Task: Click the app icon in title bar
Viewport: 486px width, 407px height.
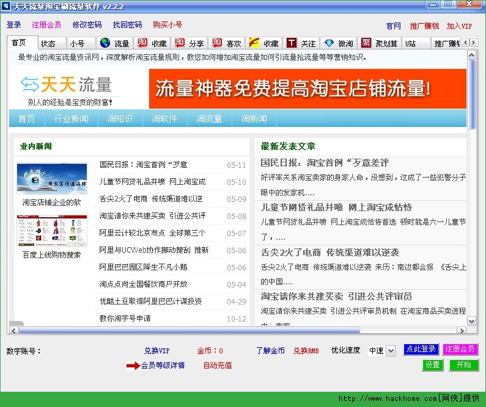Action: [6, 6]
